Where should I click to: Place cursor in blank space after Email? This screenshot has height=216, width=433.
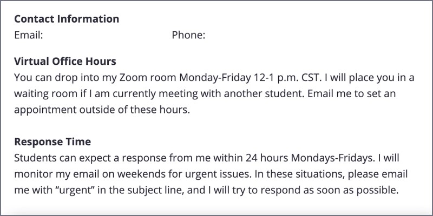pyautogui.click(x=103, y=36)
